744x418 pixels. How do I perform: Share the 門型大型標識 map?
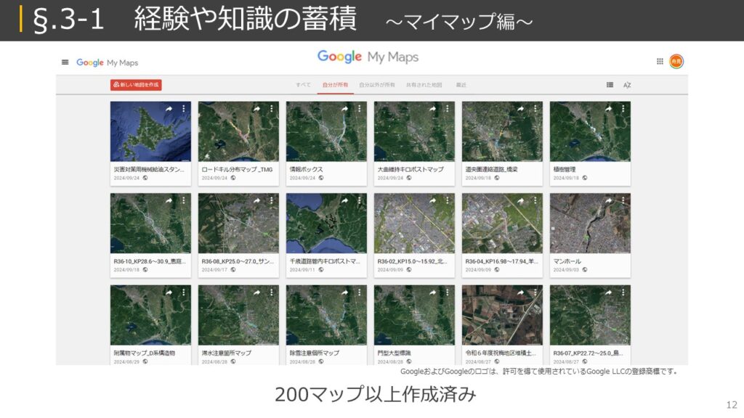432,293
